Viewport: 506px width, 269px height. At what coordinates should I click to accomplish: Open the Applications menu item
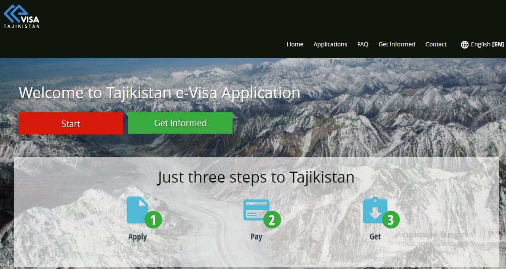click(x=330, y=44)
